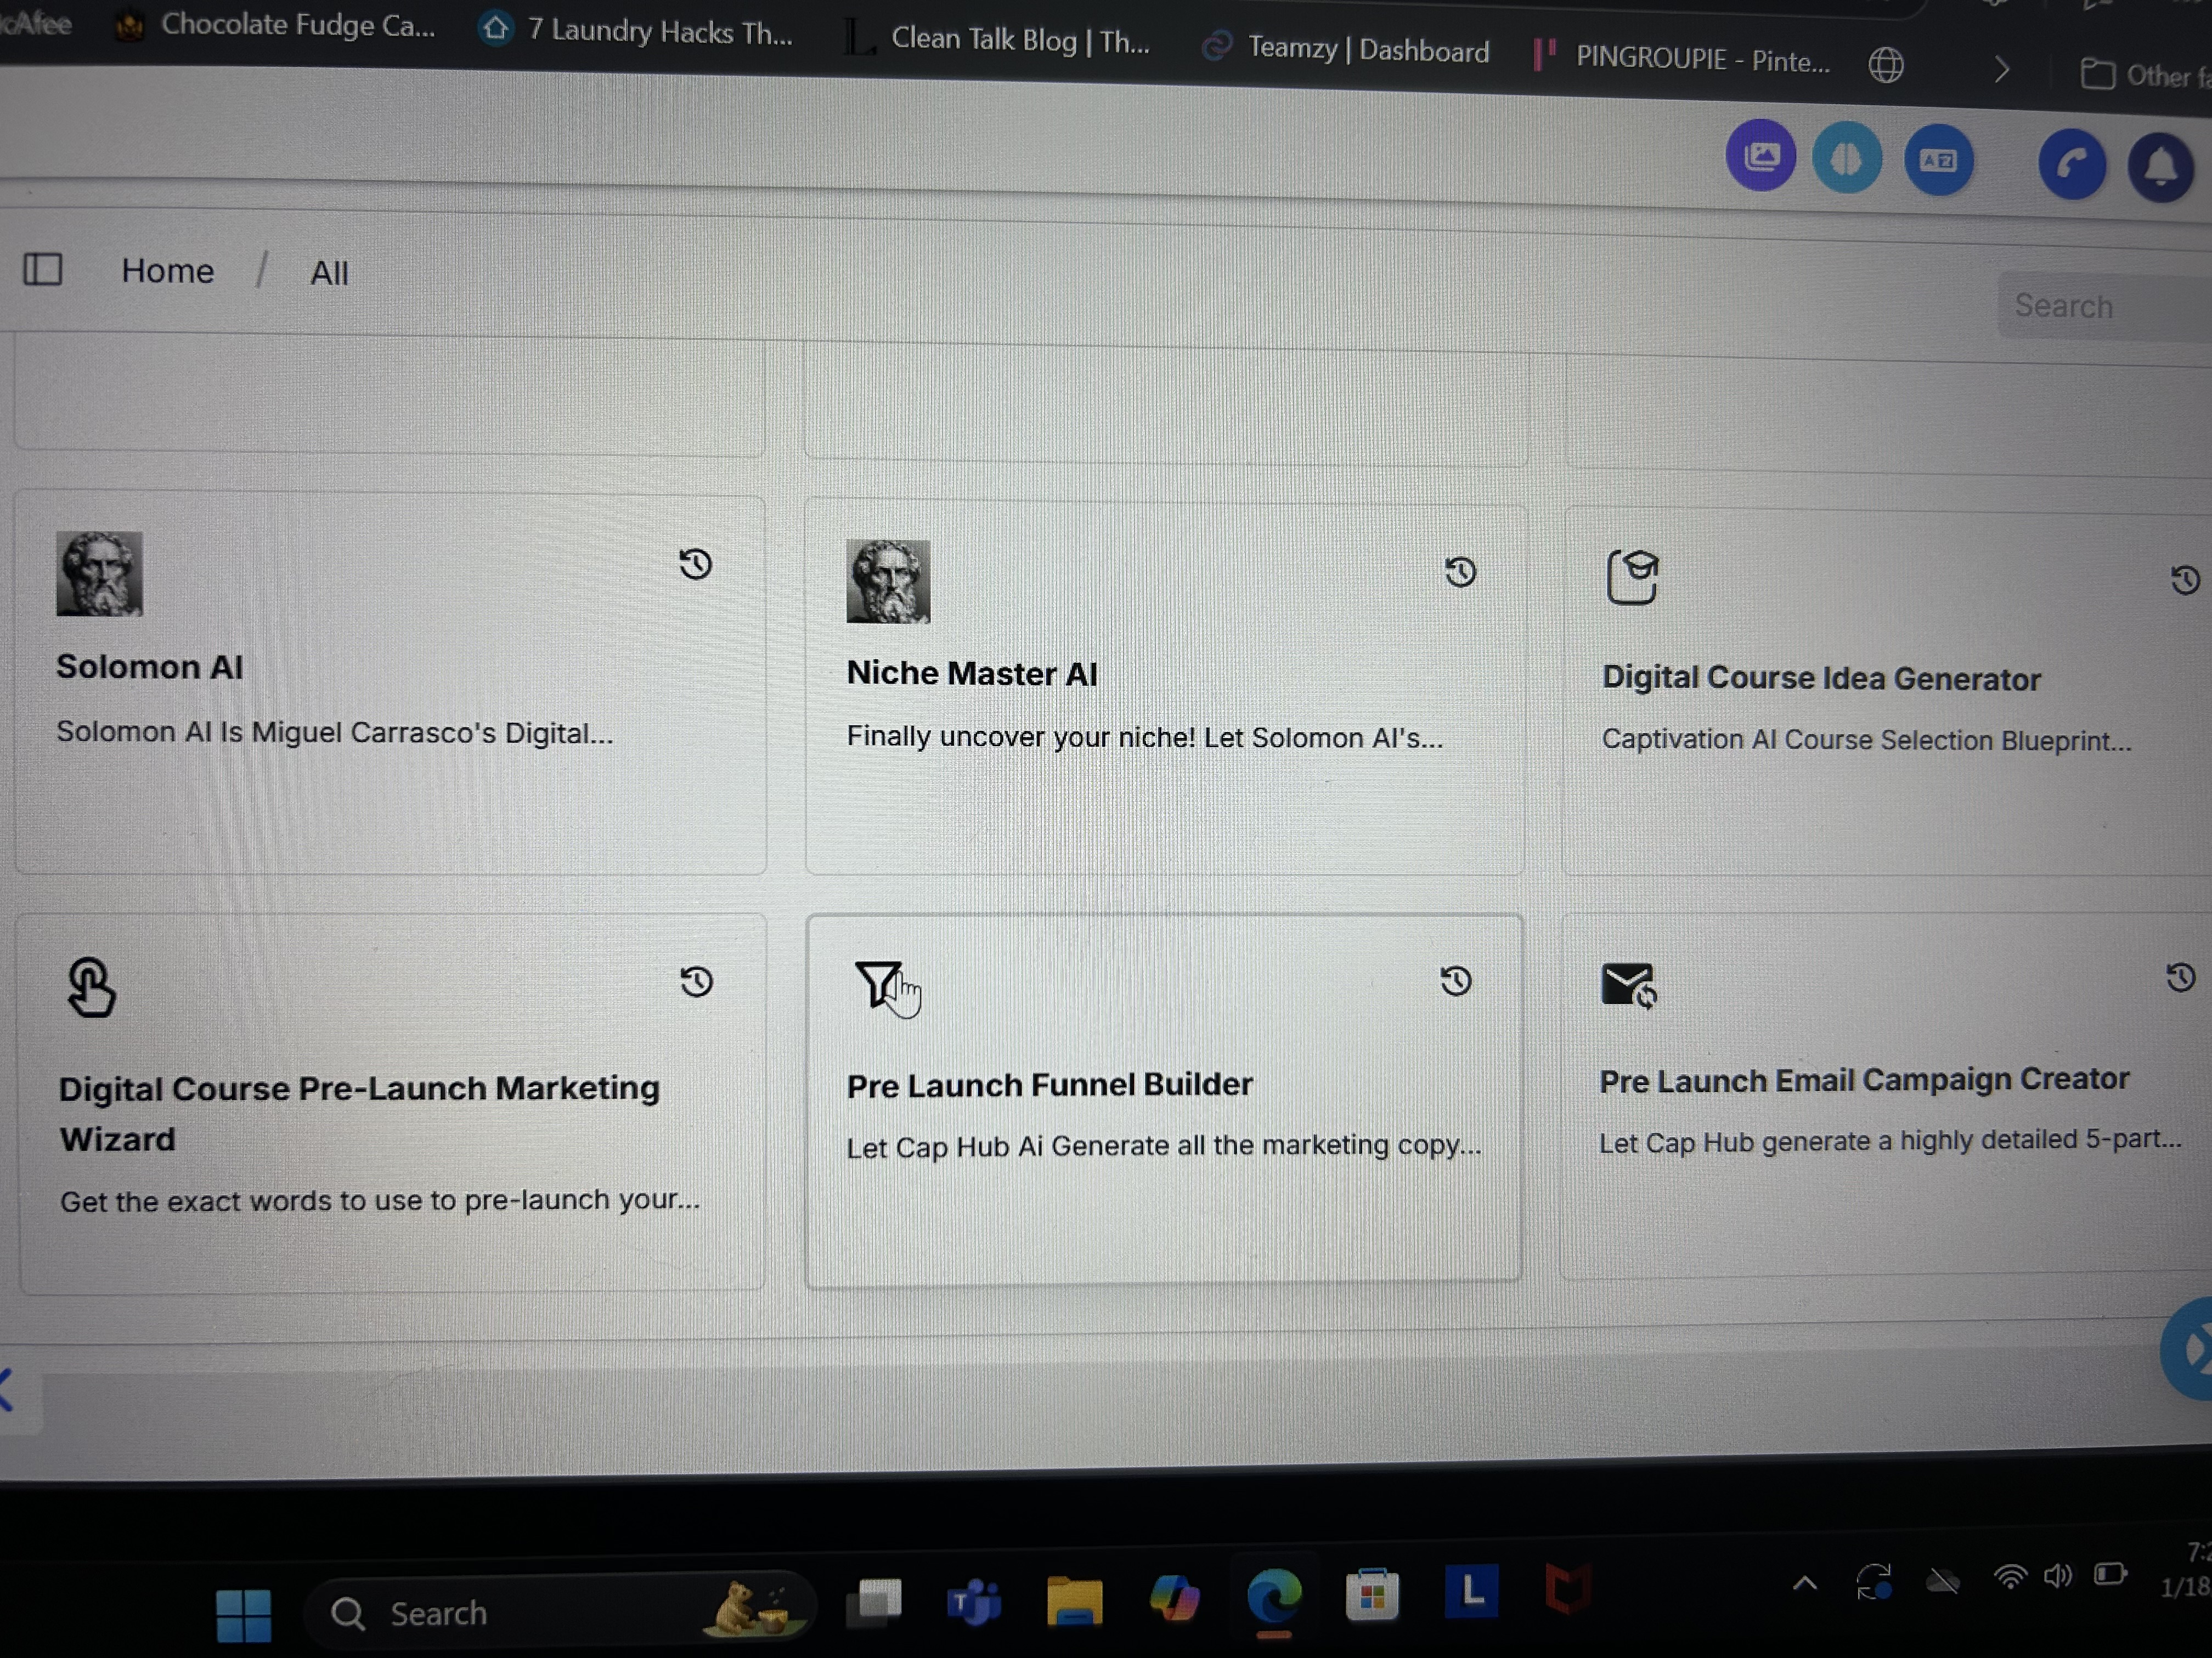Open Niche Master AI title
This screenshot has width=2212, height=1658.
pos(972,674)
